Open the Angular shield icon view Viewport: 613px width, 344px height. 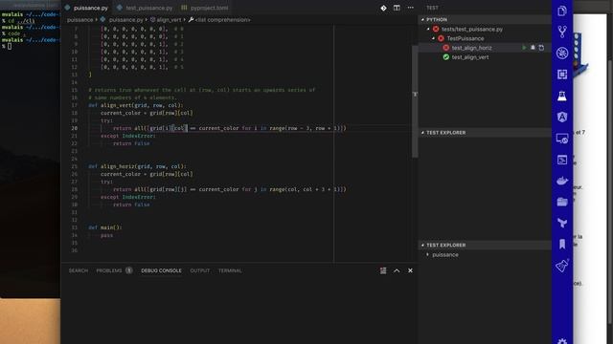562,117
